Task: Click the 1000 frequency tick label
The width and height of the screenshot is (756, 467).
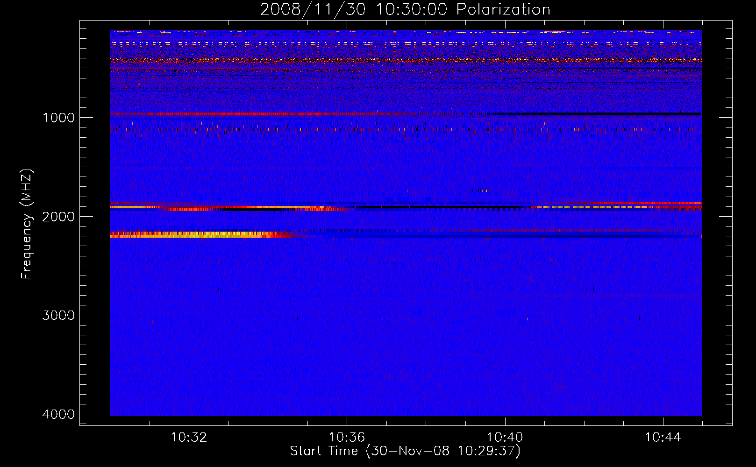Action: 58,117
